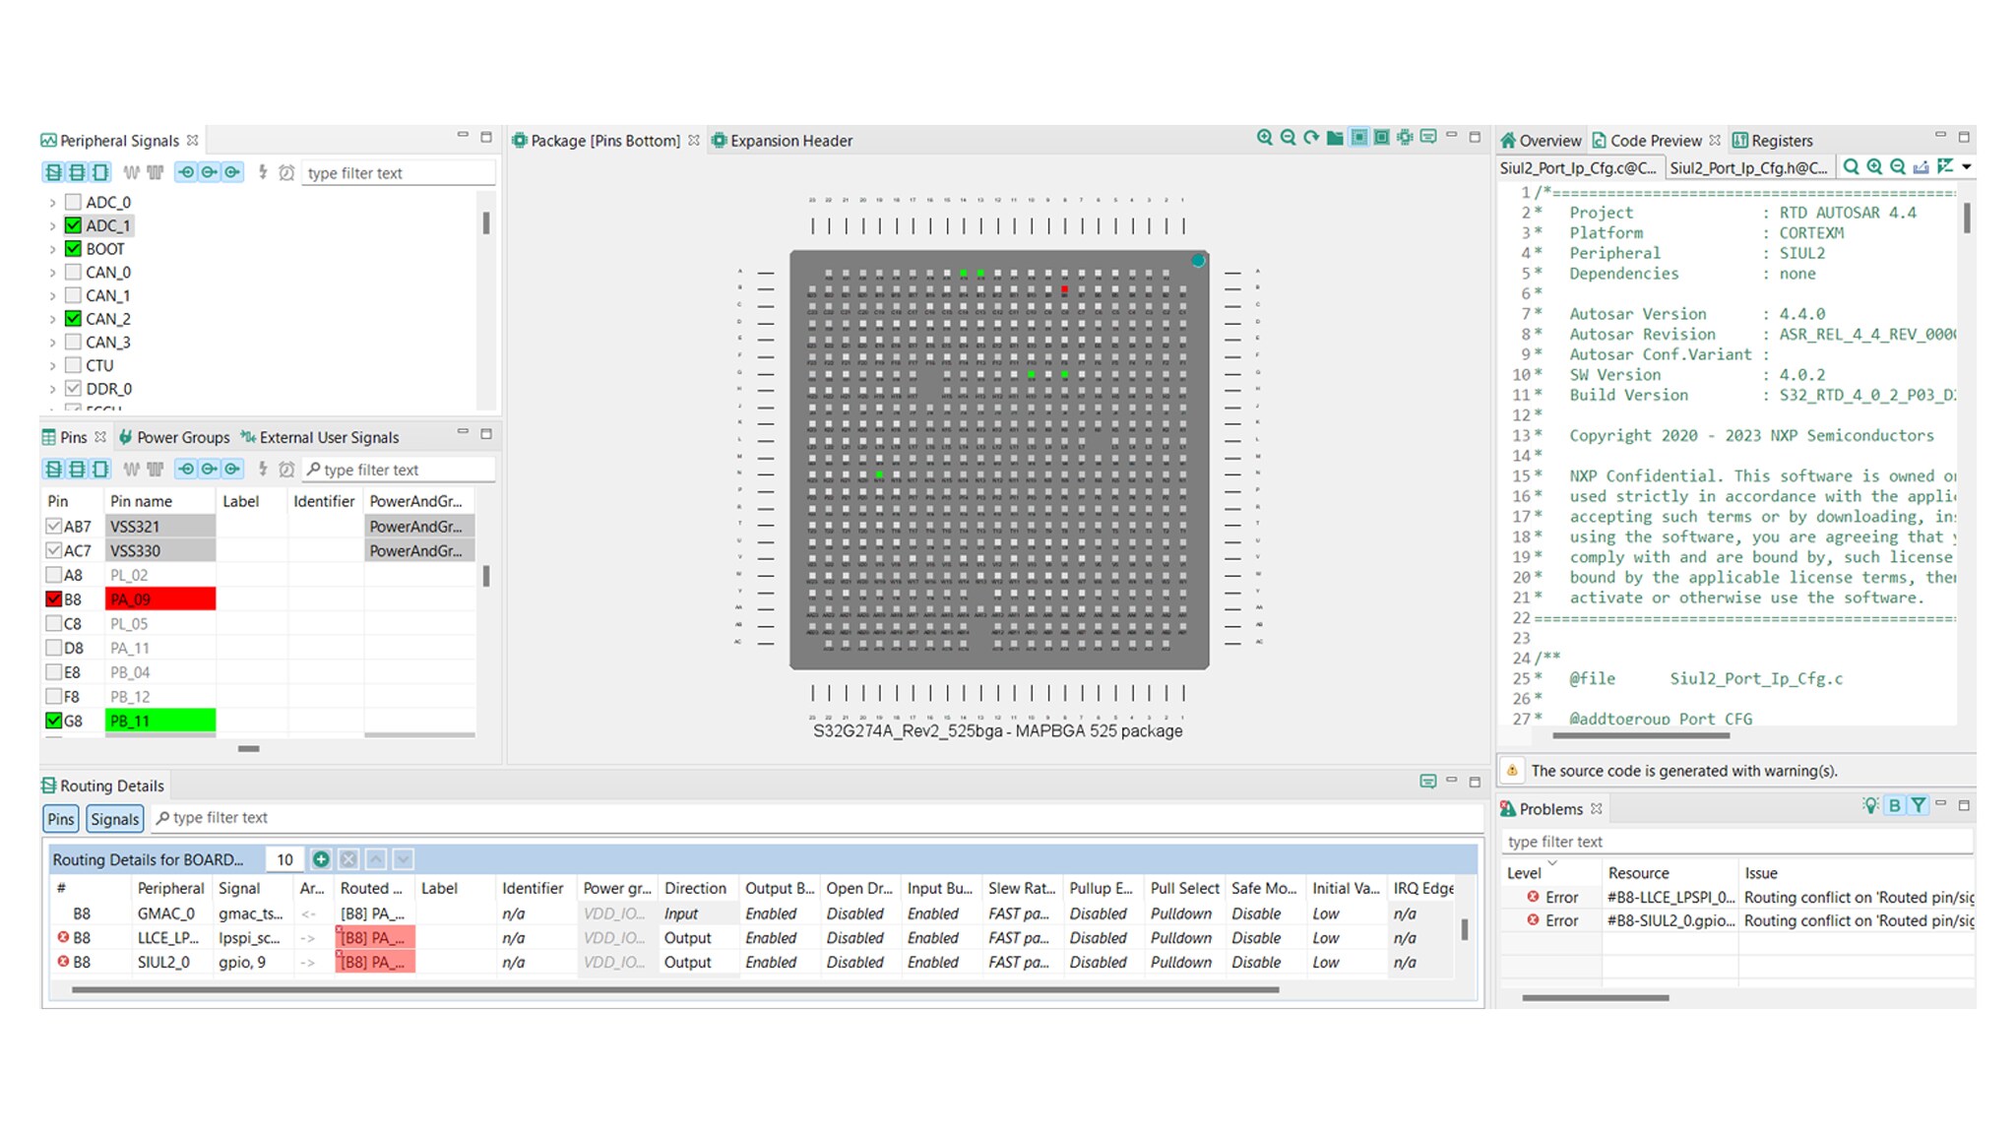Screen dimensions: 2016x1134
Task: Expand the BOOT tree node
Action: tap(52, 249)
